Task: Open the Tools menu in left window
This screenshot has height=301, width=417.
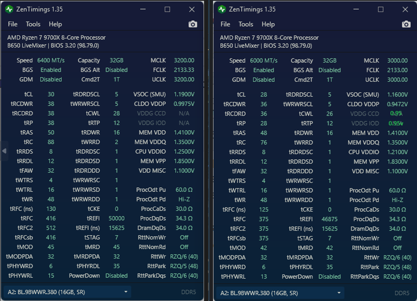Action: point(33,24)
